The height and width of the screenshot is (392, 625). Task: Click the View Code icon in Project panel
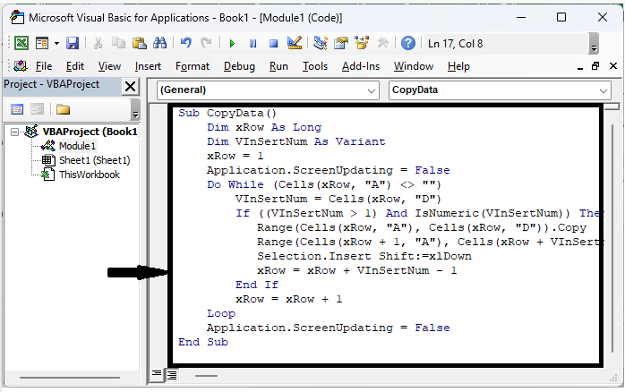[17, 109]
